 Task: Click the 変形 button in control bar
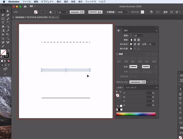tap(165, 12)
